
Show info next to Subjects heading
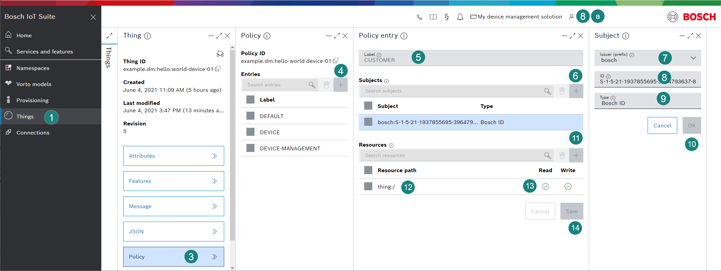[386, 81]
